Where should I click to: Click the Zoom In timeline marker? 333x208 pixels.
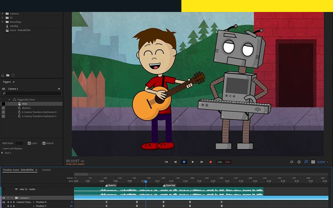pos(111,185)
